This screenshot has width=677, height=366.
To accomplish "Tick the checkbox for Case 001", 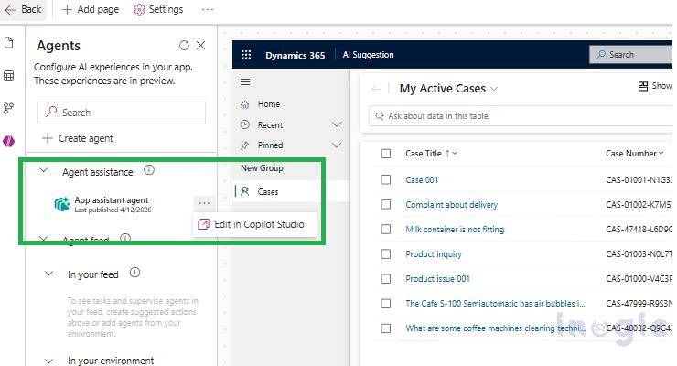I will (386, 179).
